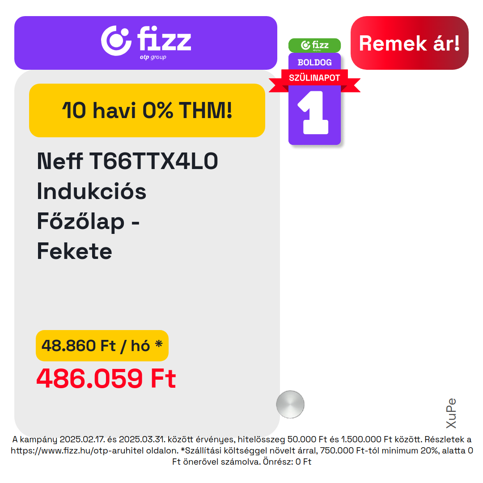Click the BOLDOG label on purple badge
Screen dimensions: 483x483
click(314, 63)
